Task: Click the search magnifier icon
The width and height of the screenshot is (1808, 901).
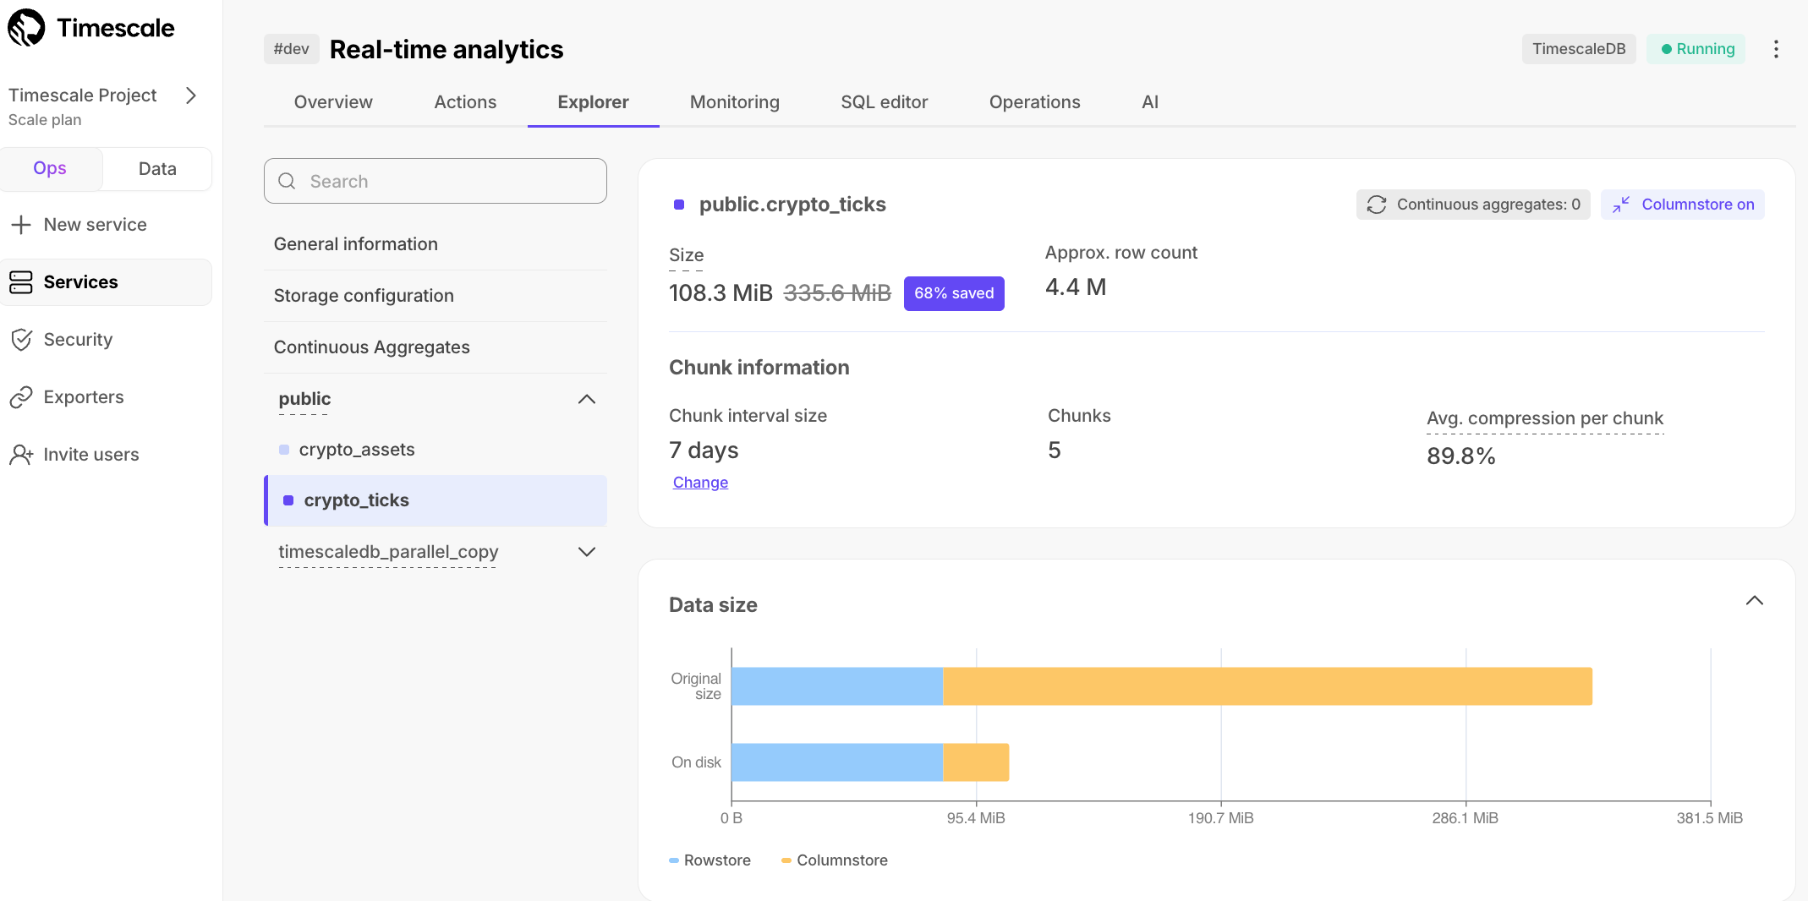Action: pyautogui.click(x=287, y=181)
